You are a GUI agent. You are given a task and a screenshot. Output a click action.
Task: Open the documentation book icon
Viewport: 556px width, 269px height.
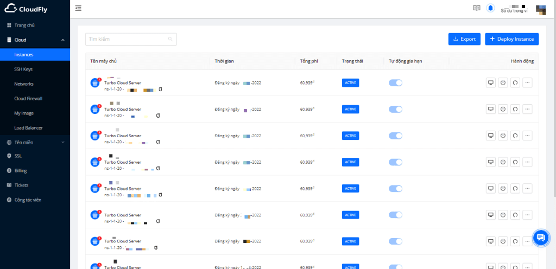tap(477, 8)
